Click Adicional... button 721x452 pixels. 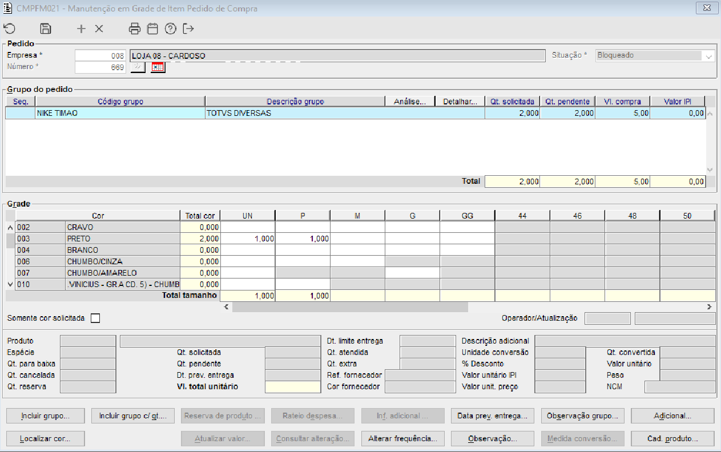tap(673, 416)
